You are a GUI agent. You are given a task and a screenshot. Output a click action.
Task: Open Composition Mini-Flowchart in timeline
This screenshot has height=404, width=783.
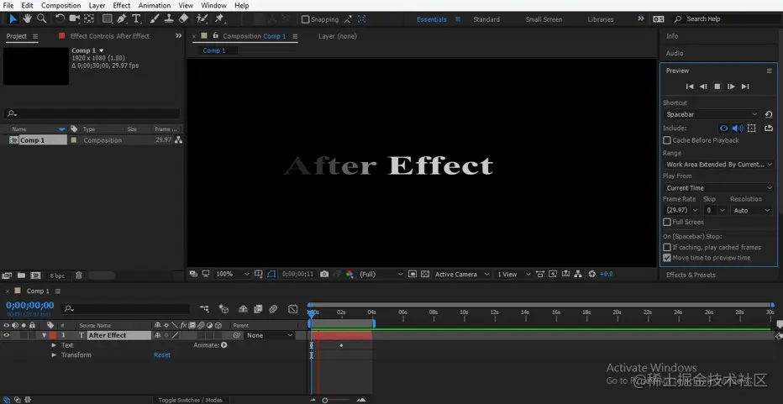(204, 309)
